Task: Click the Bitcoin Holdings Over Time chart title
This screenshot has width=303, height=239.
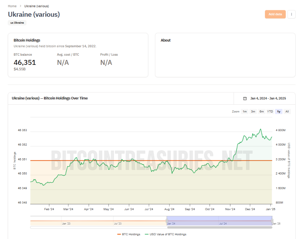Action: point(50,98)
